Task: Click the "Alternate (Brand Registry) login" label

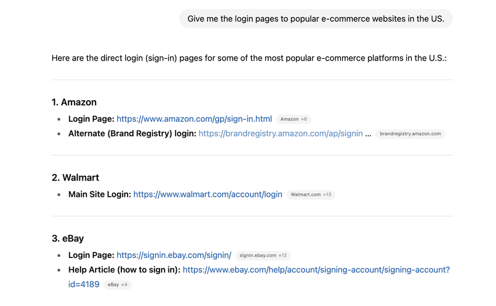Action: pyautogui.click(x=132, y=134)
